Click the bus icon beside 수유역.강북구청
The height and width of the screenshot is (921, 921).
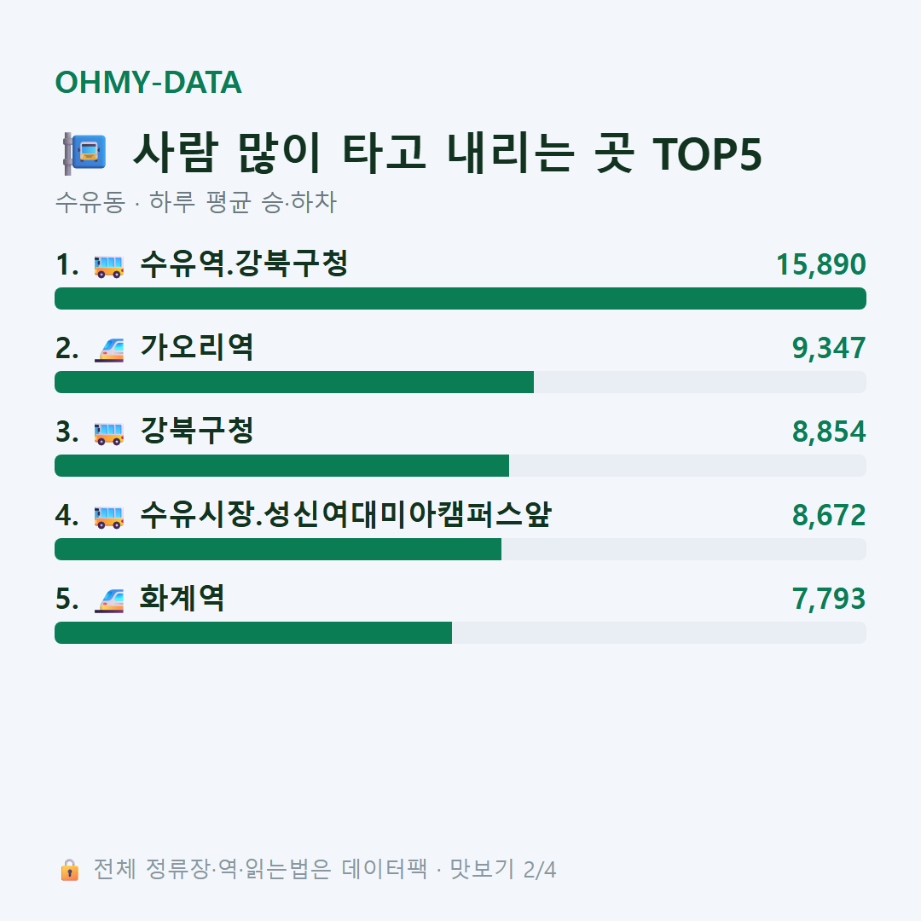pyautogui.click(x=109, y=265)
